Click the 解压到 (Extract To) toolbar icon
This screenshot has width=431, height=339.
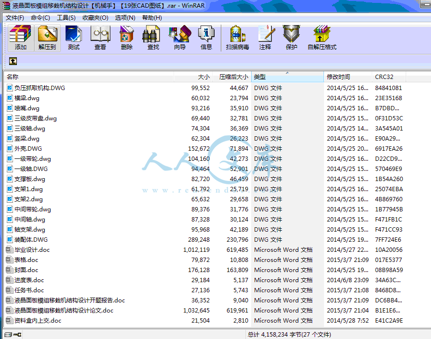click(47, 38)
